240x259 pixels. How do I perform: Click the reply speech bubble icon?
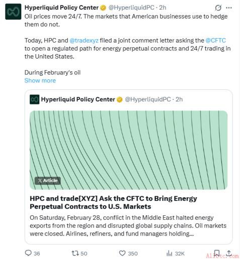point(28,253)
